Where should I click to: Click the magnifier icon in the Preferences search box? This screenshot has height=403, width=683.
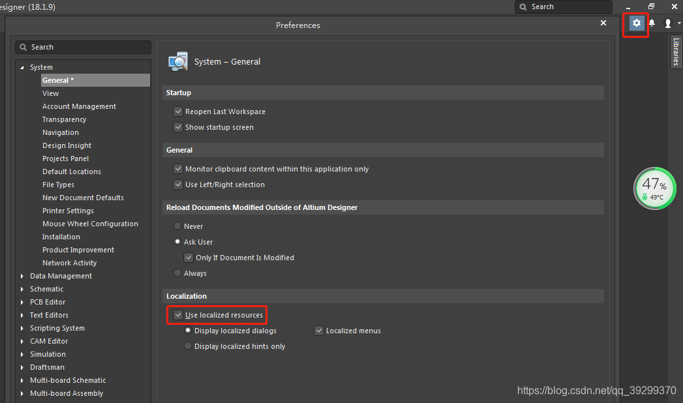click(23, 47)
